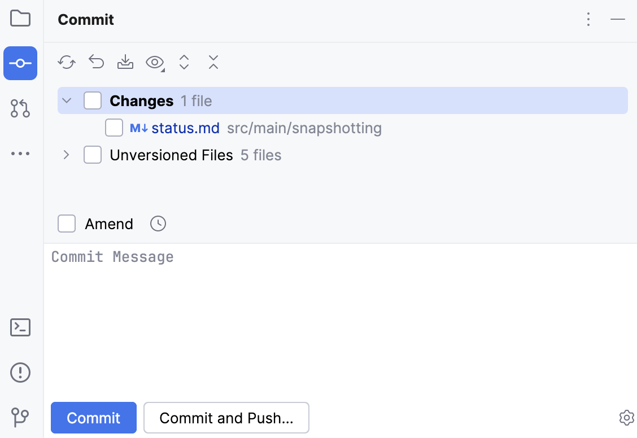Collapse the Changes group
Viewport: 637px width, 438px height.
(x=66, y=100)
